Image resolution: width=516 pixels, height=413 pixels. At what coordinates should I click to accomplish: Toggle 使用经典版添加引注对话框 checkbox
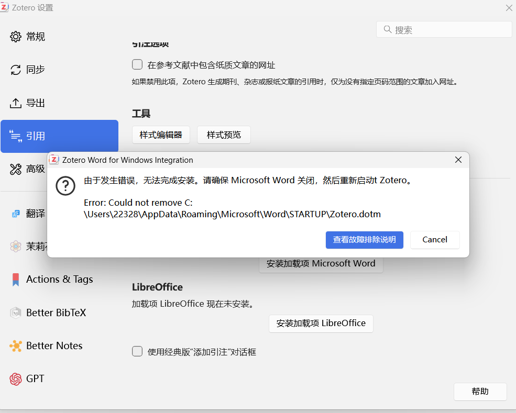(x=137, y=351)
